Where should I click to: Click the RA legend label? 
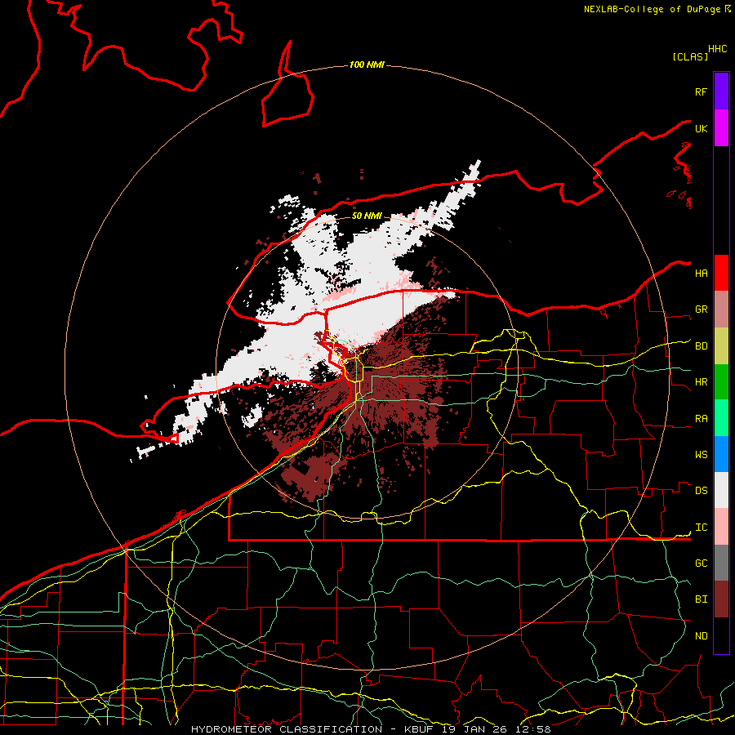(701, 419)
